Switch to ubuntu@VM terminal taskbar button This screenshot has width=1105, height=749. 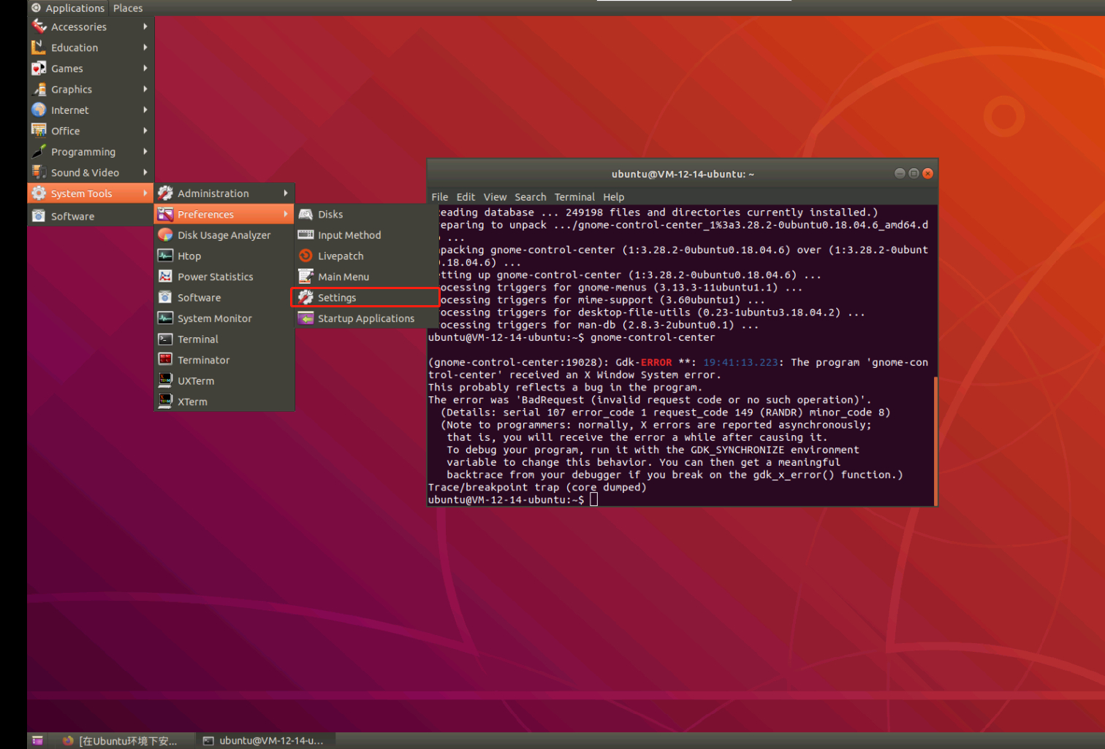[x=265, y=740]
